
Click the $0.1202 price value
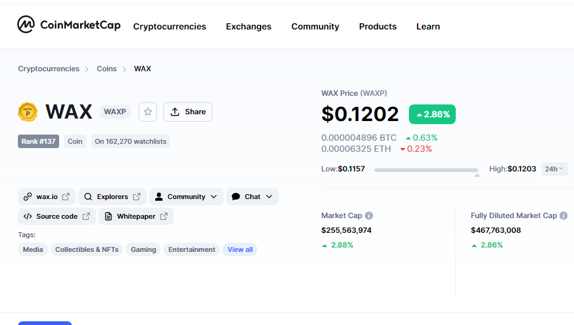point(360,114)
